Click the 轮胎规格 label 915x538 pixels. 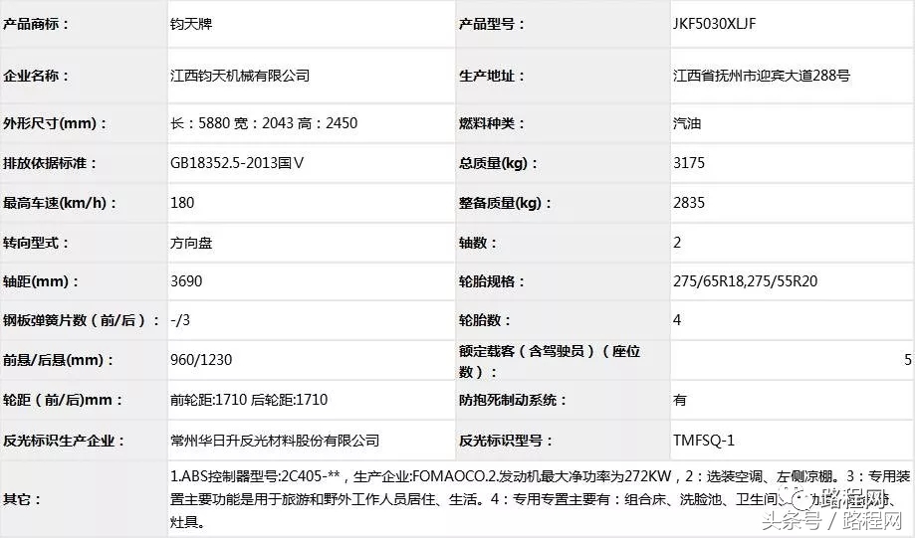tap(491, 281)
